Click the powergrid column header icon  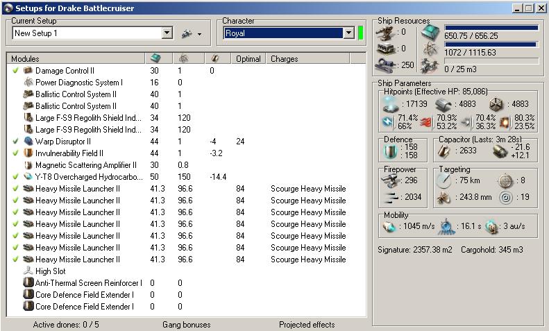coord(183,59)
